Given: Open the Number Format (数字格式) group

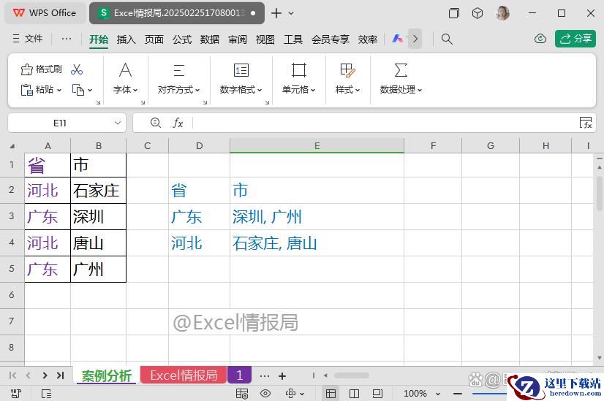Looking at the screenshot, I should (241, 79).
